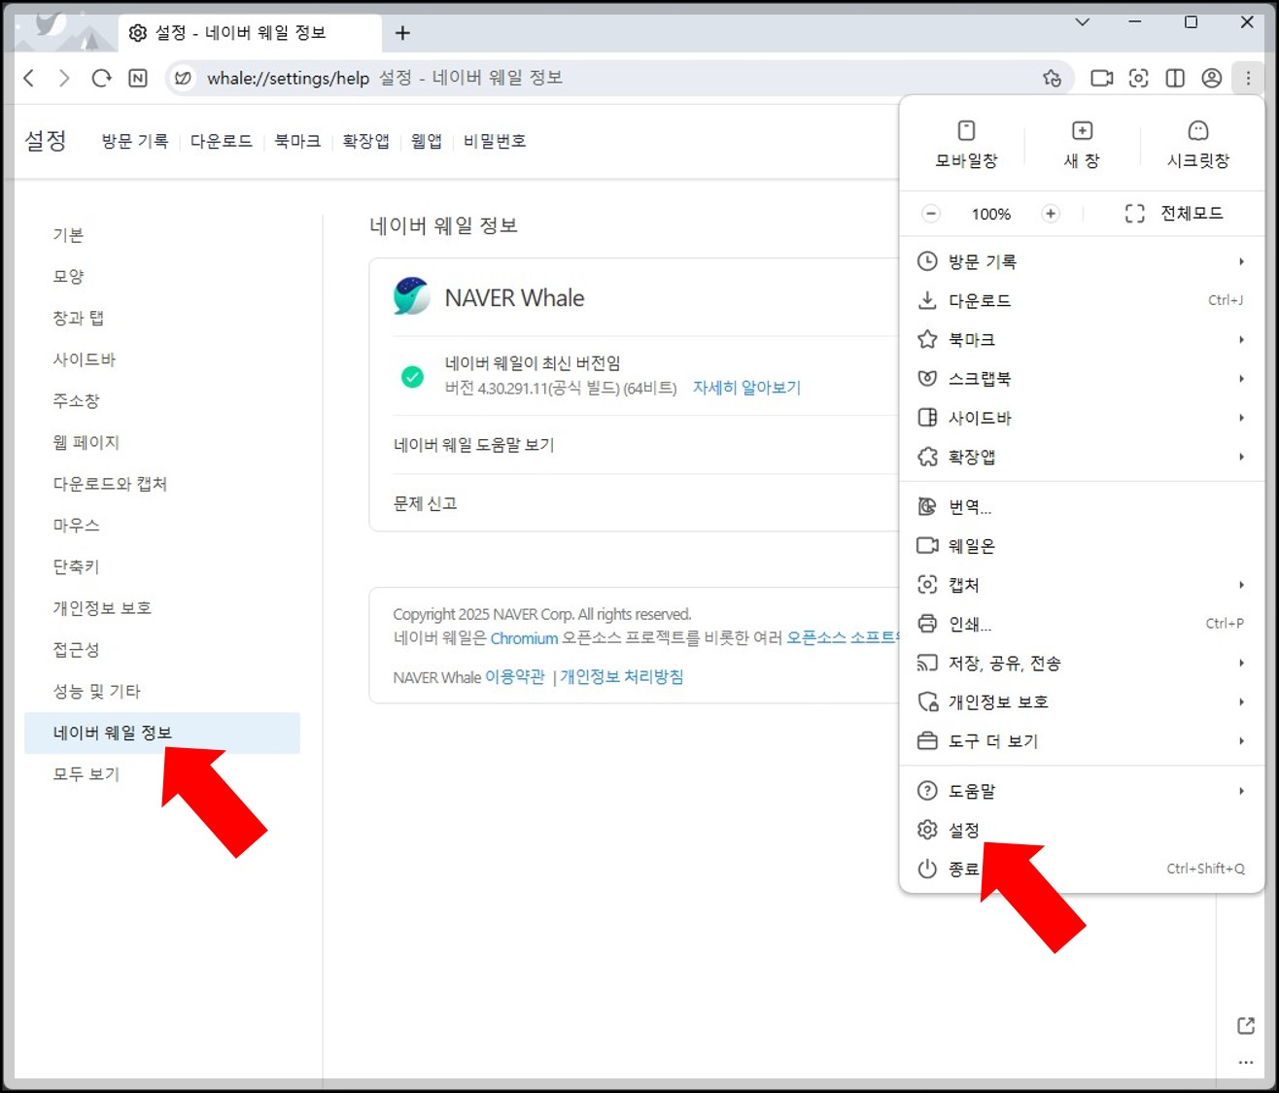
Task: Click the forward navigation arrow
Action: point(64,78)
